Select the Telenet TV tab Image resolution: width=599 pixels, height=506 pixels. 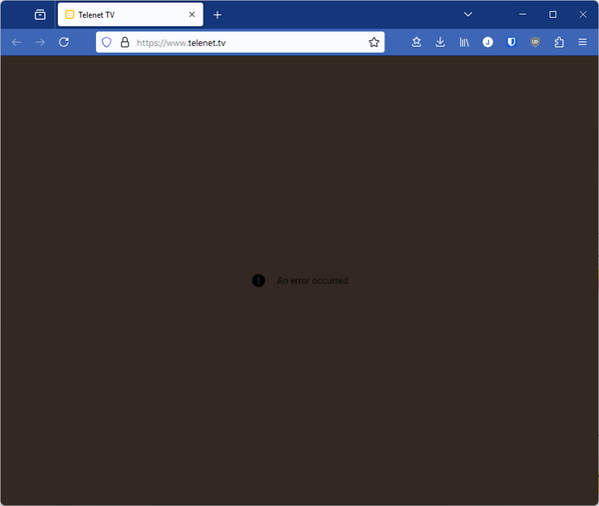(120, 15)
